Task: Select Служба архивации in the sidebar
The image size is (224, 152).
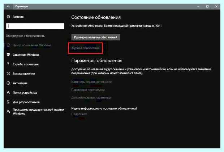Action: 26,64
